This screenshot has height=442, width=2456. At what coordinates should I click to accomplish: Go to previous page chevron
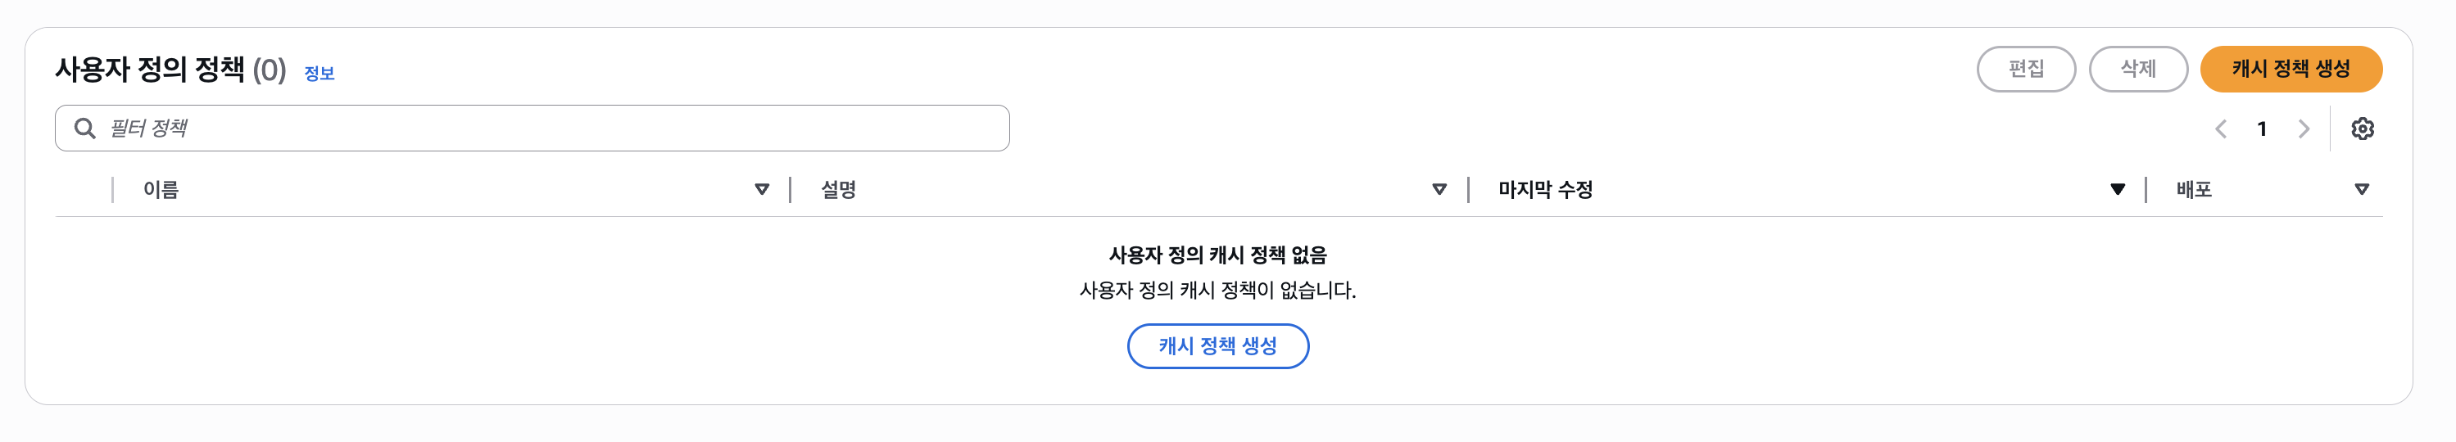(2221, 129)
